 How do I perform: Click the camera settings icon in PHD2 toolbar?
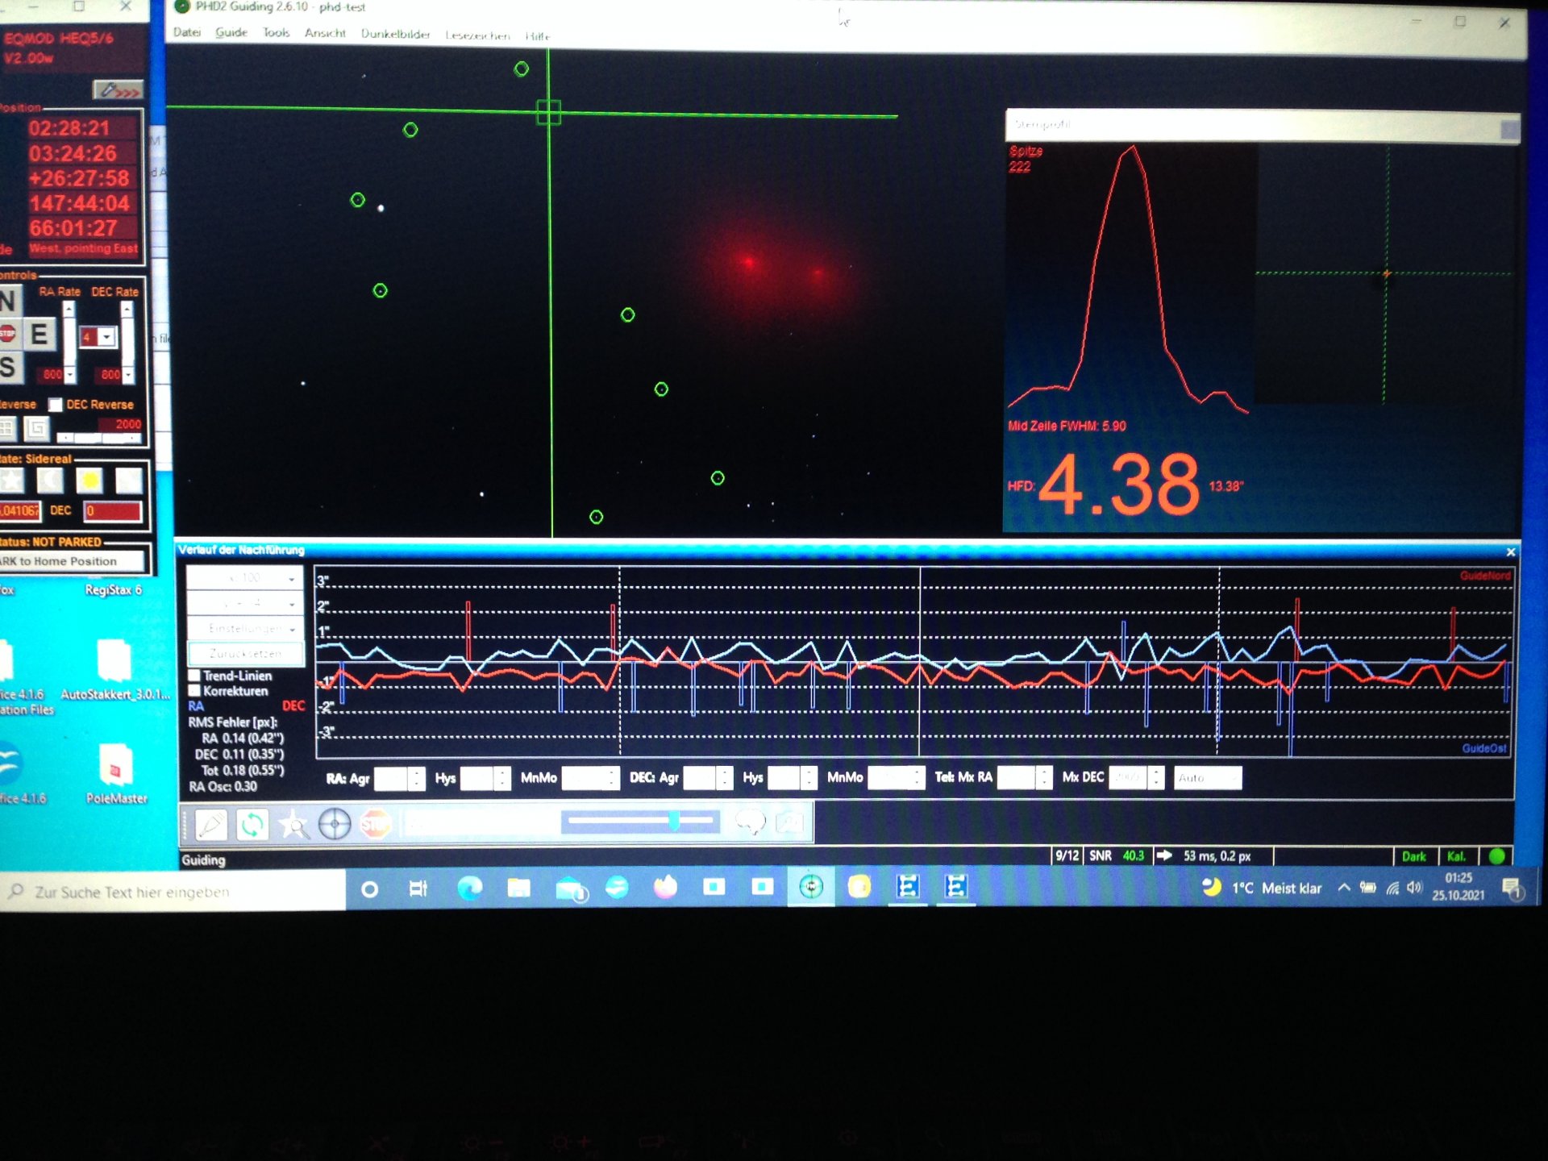(789, 823)
